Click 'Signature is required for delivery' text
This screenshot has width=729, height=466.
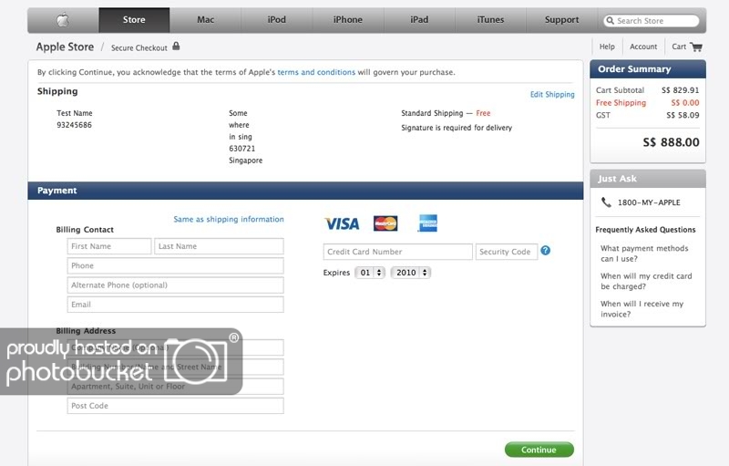[x=457, y=128]
